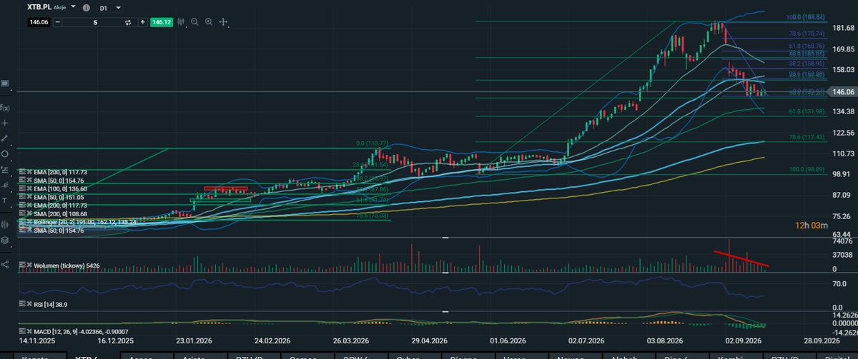This screenshot has height=359, width=858.
Task: Click the RSI [14] 38.9 label
Action: click(49, 305)
